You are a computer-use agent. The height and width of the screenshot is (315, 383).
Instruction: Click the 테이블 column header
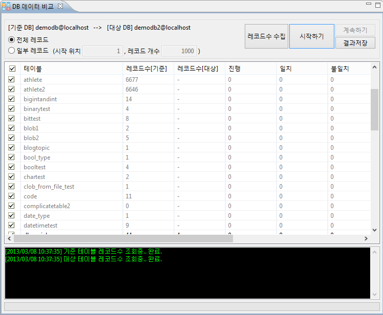tap(72, 69)
